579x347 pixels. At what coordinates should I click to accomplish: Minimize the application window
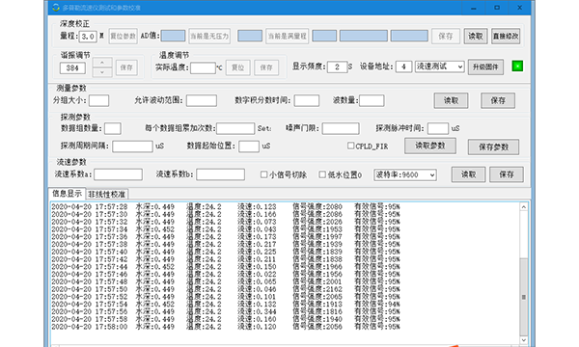tap(474, 8)
